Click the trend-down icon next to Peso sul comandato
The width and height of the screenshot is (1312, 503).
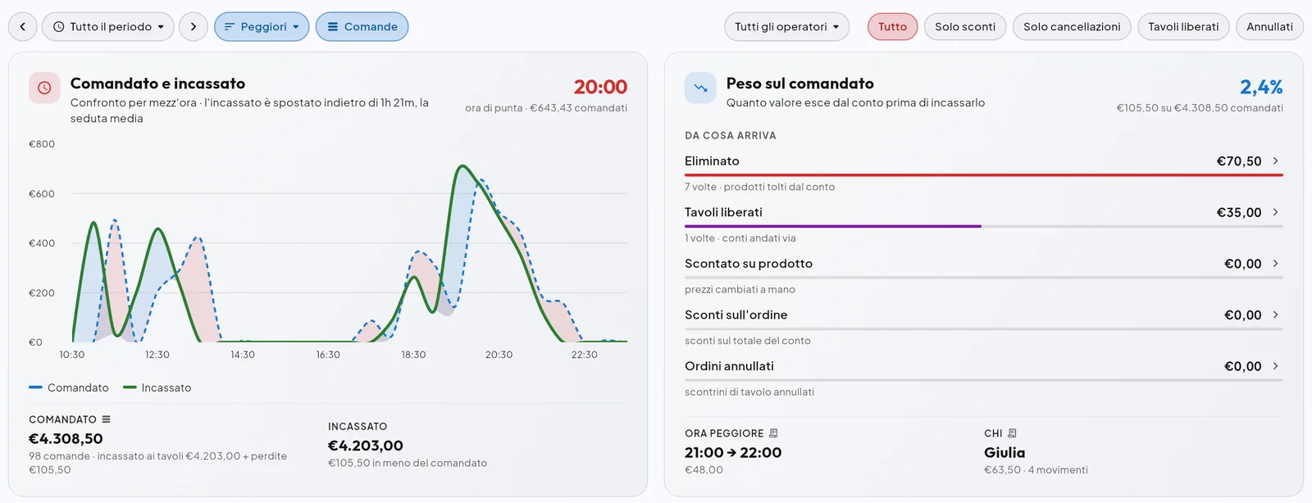tap(700, 88)
